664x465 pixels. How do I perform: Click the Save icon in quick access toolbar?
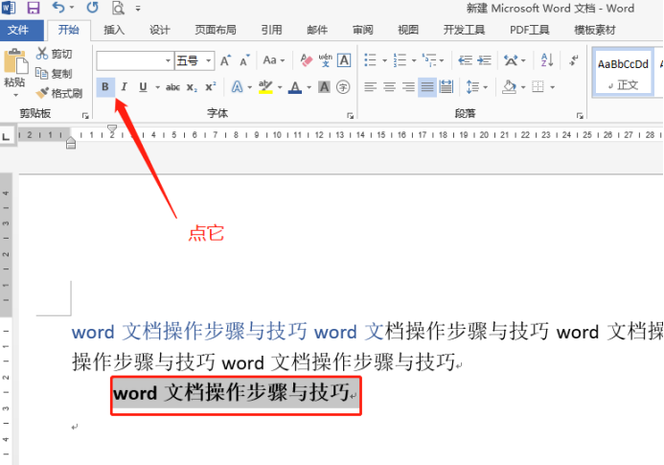pyautogui.click(x=33, y=8)
